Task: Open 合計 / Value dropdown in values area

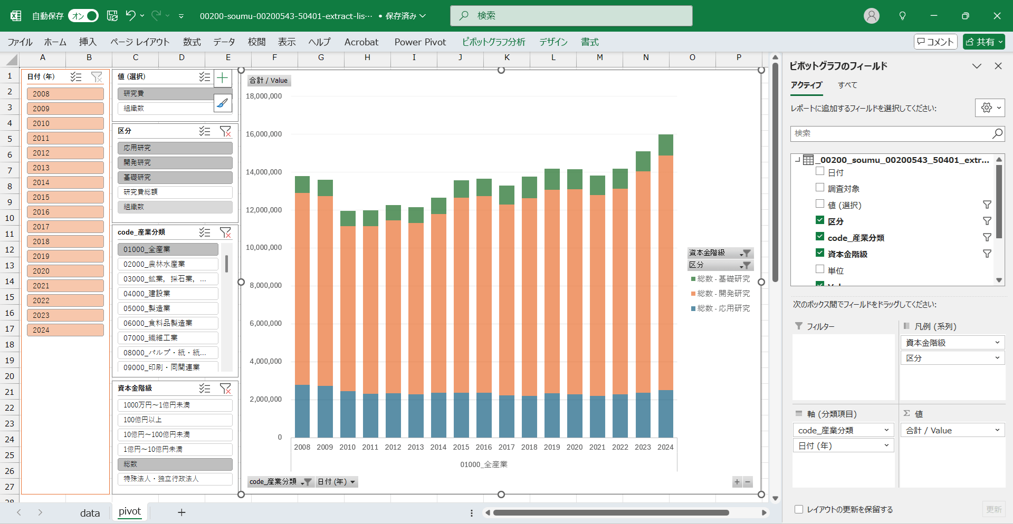Action: pyautogui.click(x=997, y=430)
